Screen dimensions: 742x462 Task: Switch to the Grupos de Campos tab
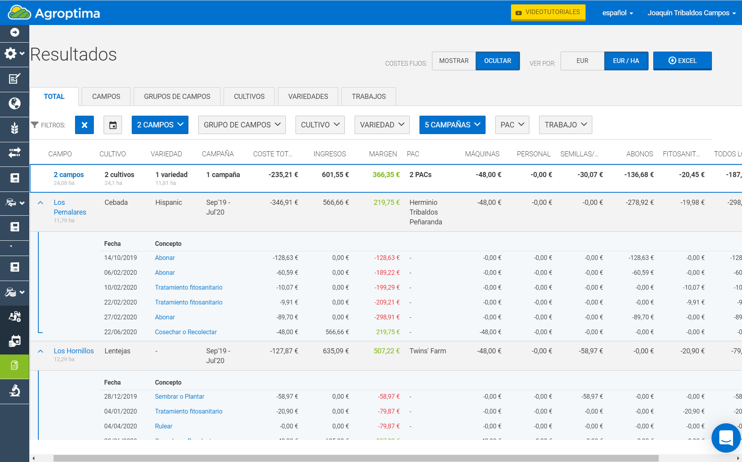coord(177,97)
